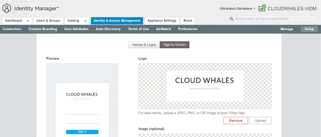
Task: Open User Attributes settings
Action: 76,29
